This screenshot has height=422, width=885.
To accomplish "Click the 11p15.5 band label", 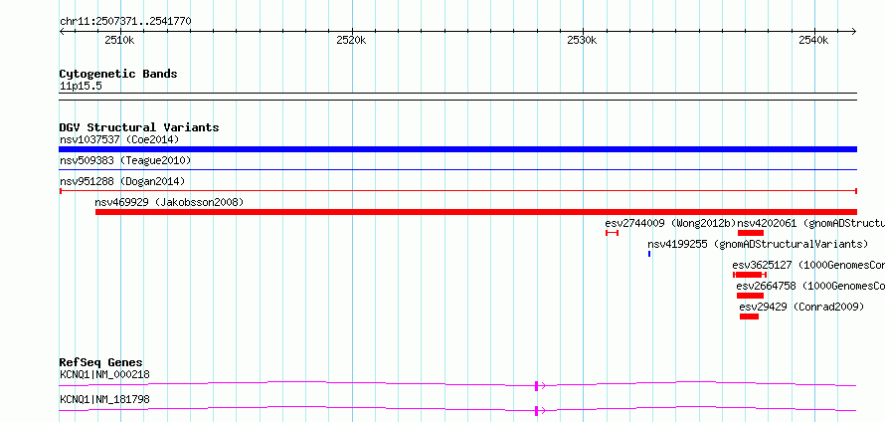I will (x=81, y=87).
